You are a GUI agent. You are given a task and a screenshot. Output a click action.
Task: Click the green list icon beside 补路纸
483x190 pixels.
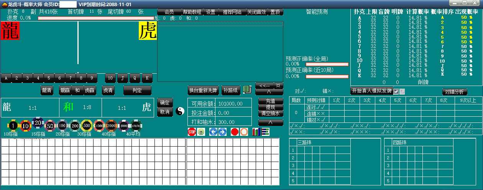(x=247, y=90)
